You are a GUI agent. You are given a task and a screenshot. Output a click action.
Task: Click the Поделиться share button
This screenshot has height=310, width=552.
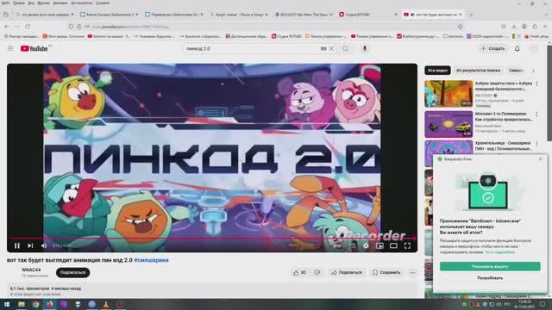[x=347, y=272]
